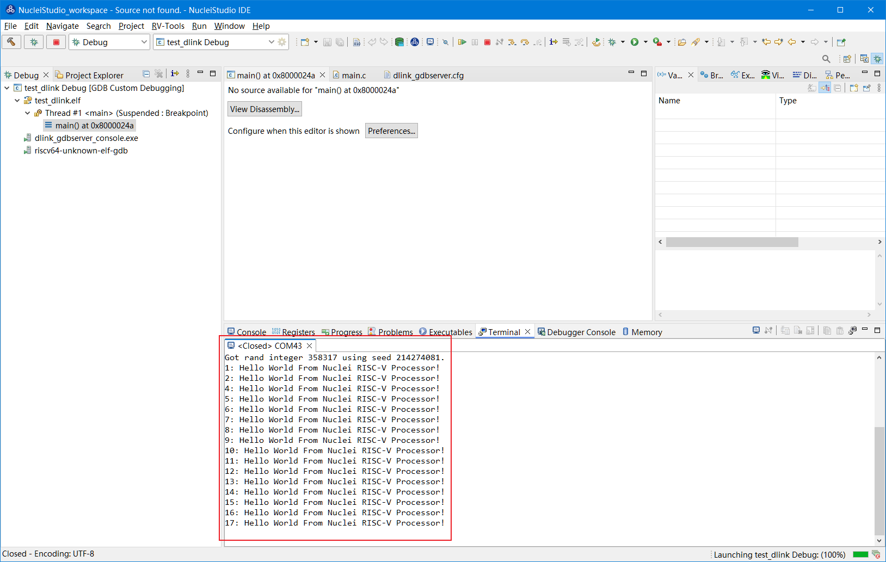886x562 pixels.
Task: Open a terminal using the monitor icon
Action: [x=430, y=42]
